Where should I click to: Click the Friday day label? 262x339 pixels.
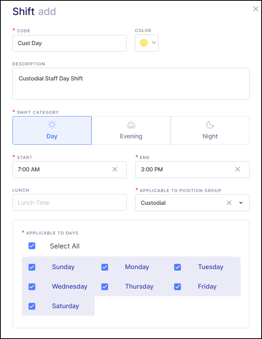[207, 287]
